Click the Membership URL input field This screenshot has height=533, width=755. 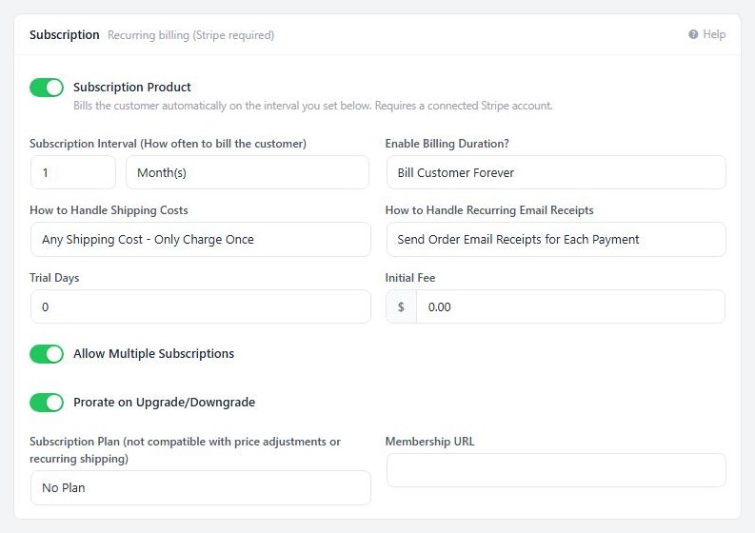tap(556, 470)
